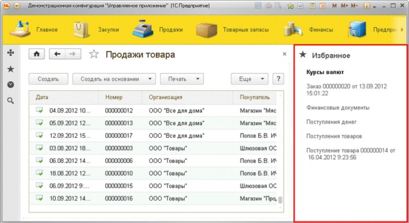Open the Финансы section
Image resolution: width=409 pixels, height=223 pixels.
[308, 29]
